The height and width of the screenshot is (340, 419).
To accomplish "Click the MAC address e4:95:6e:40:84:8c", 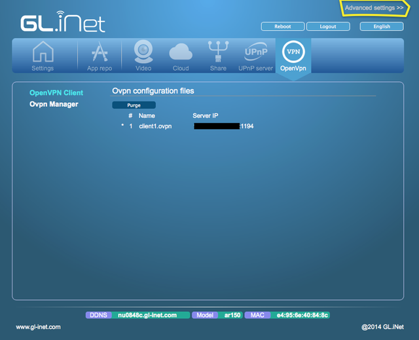I will pyautogui.click(x=302, y=315).
